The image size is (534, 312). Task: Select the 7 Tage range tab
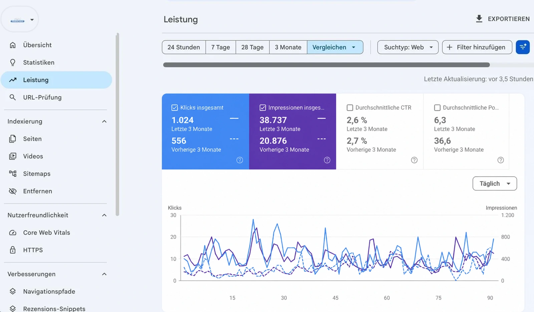tap(221, 47)
